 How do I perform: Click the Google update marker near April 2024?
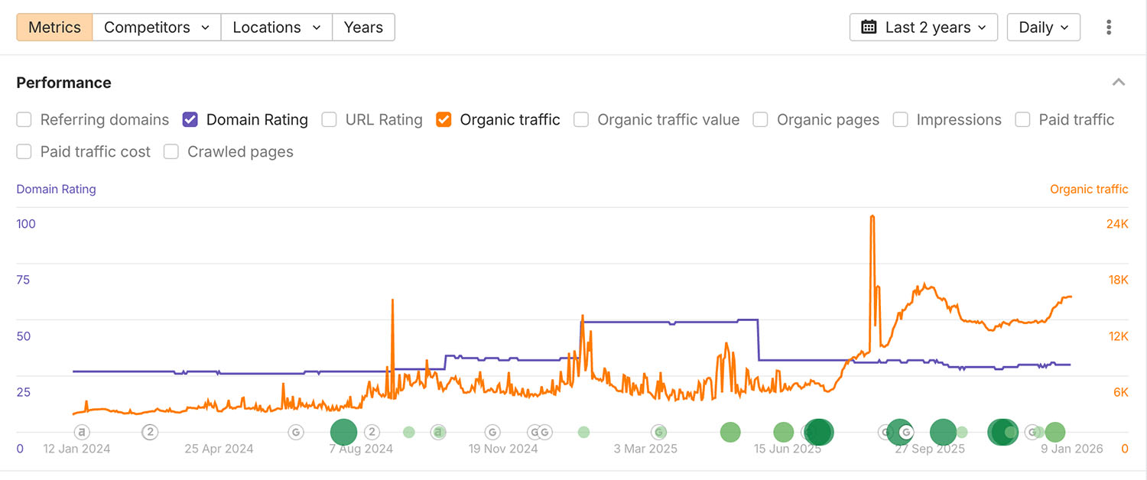click(x=296, y=432)
